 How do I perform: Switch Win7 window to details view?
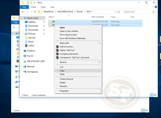152,95
